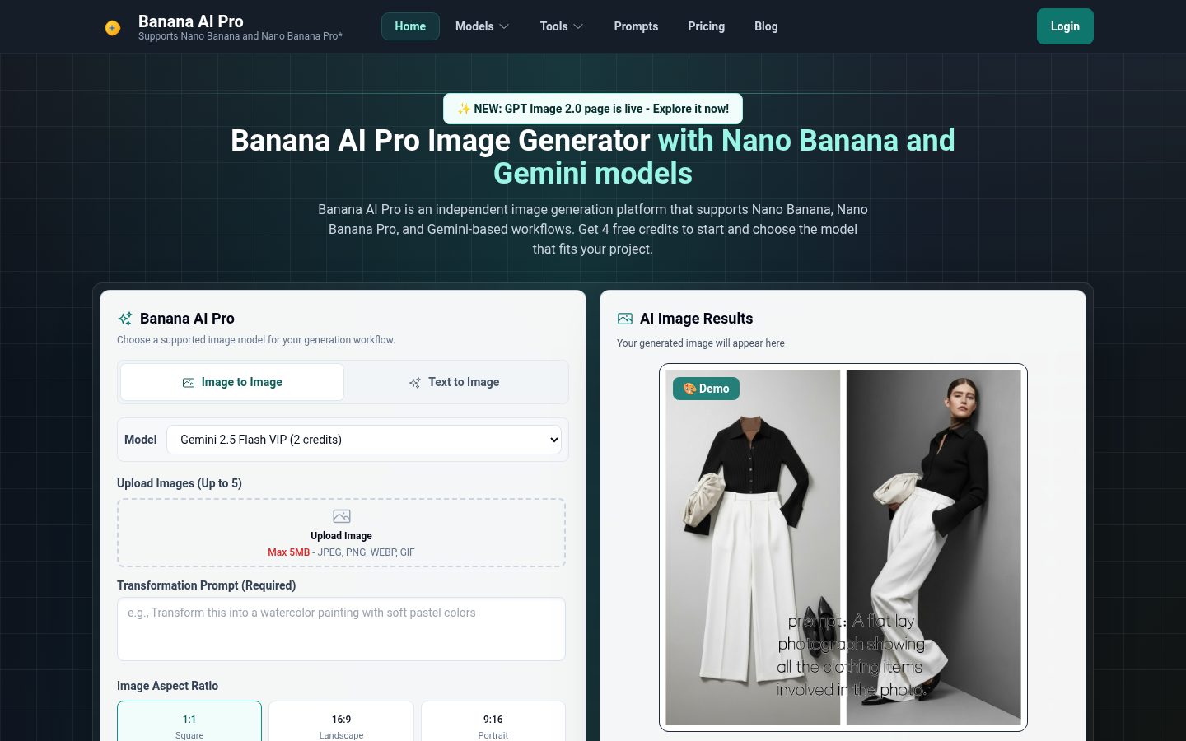
Task: Switch to the Text to Image tab
Action: click(x=455, y=382)
